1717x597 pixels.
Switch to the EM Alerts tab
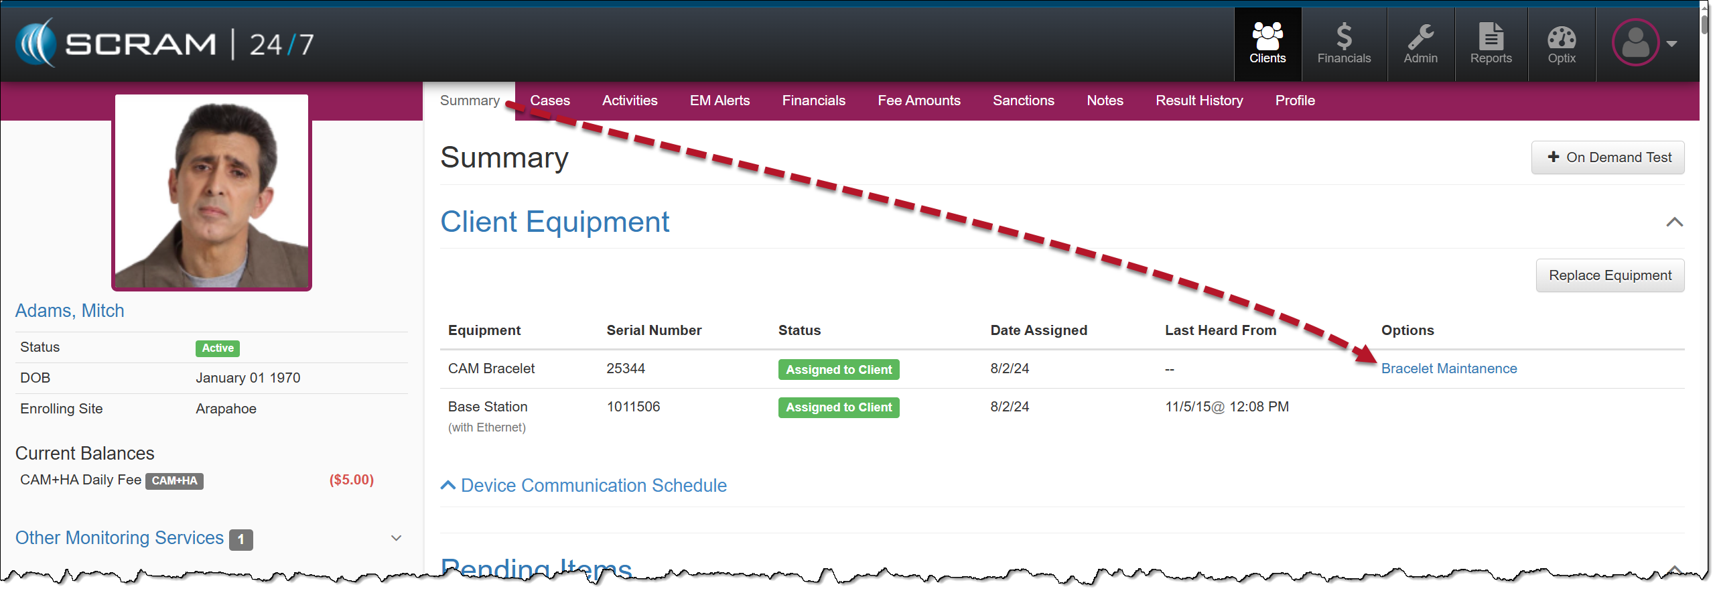719,101
